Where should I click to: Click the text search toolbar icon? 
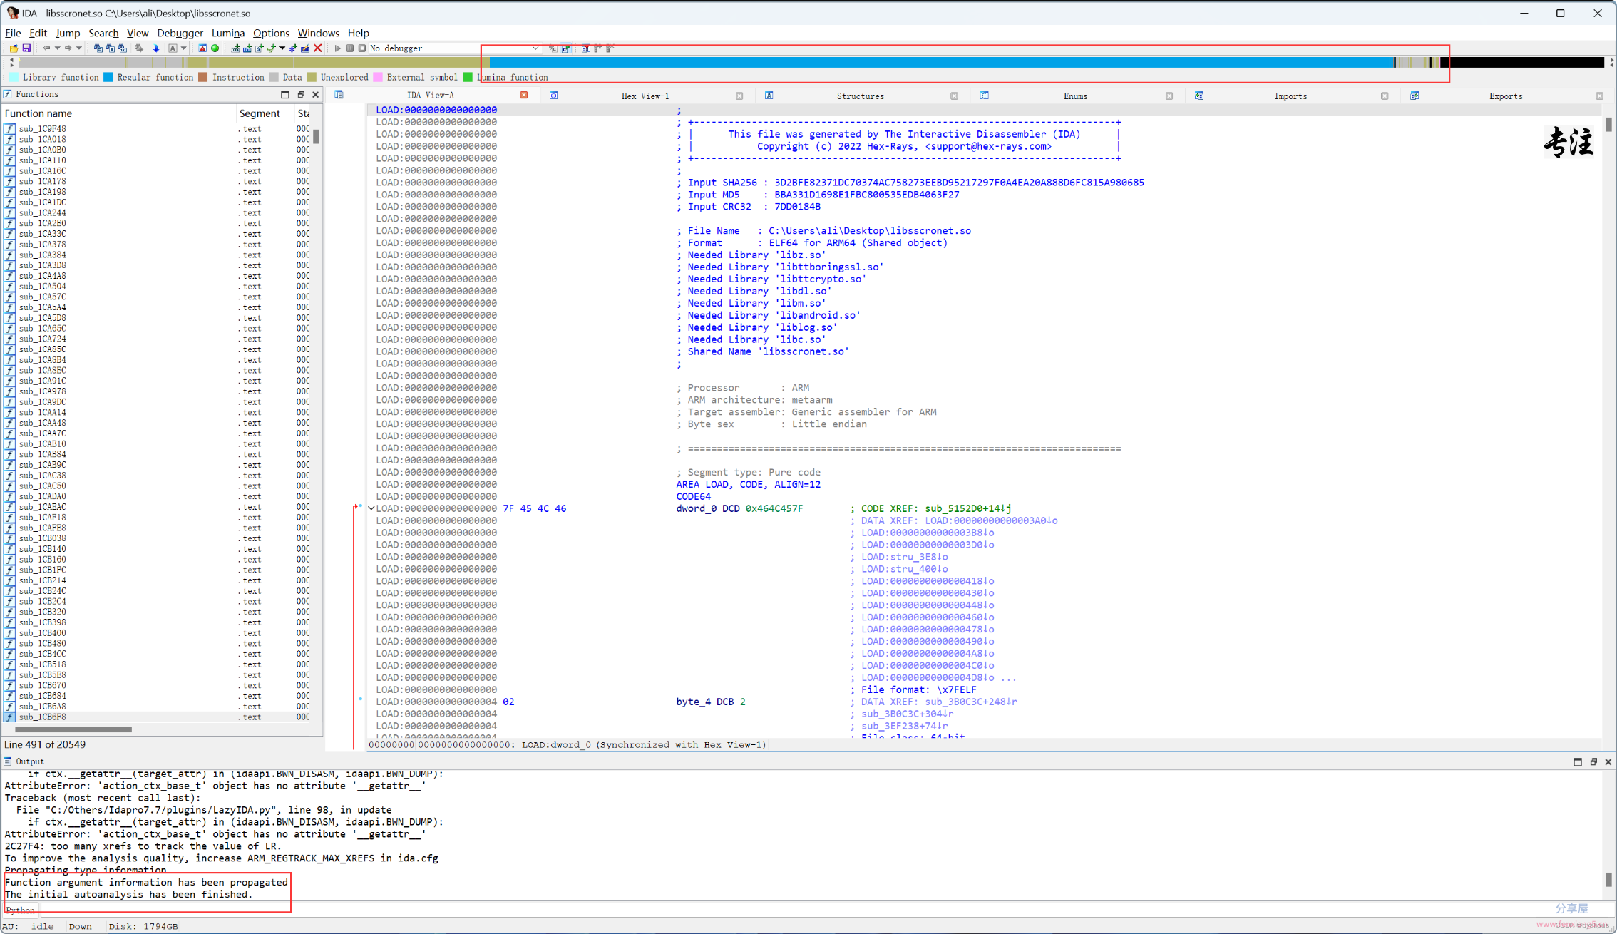[111, 48]
